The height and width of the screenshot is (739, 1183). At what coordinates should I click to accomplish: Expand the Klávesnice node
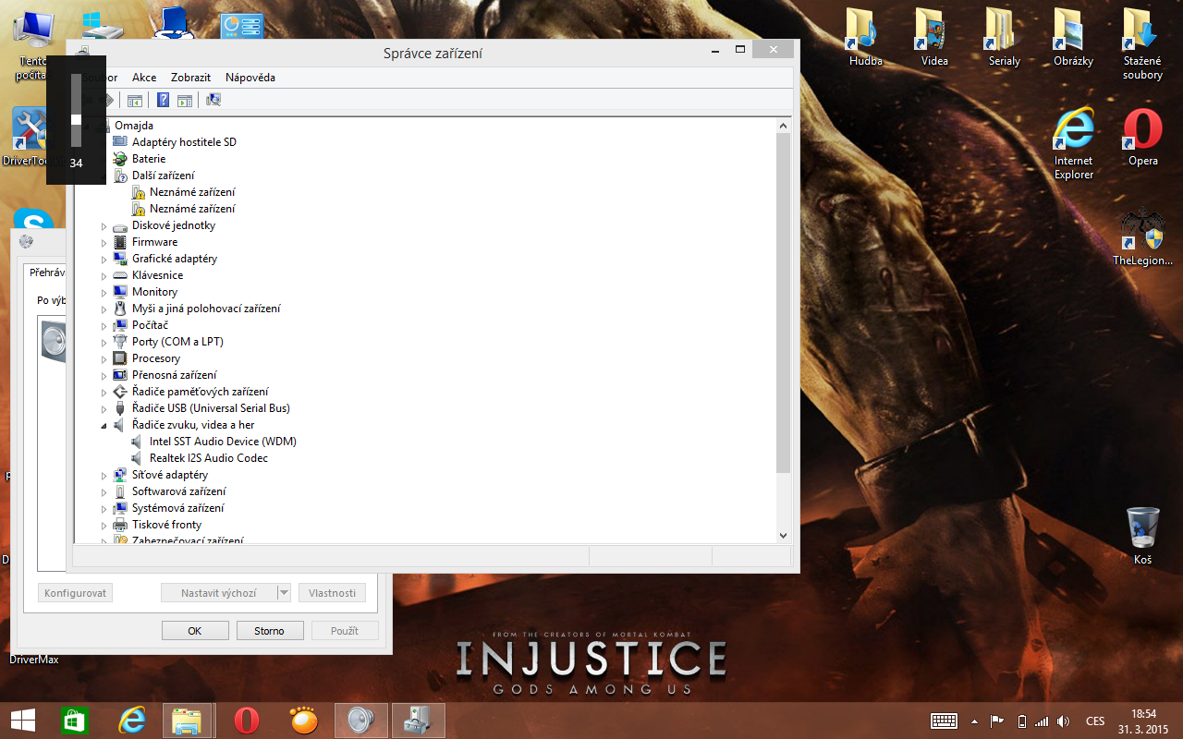(104, 276)
